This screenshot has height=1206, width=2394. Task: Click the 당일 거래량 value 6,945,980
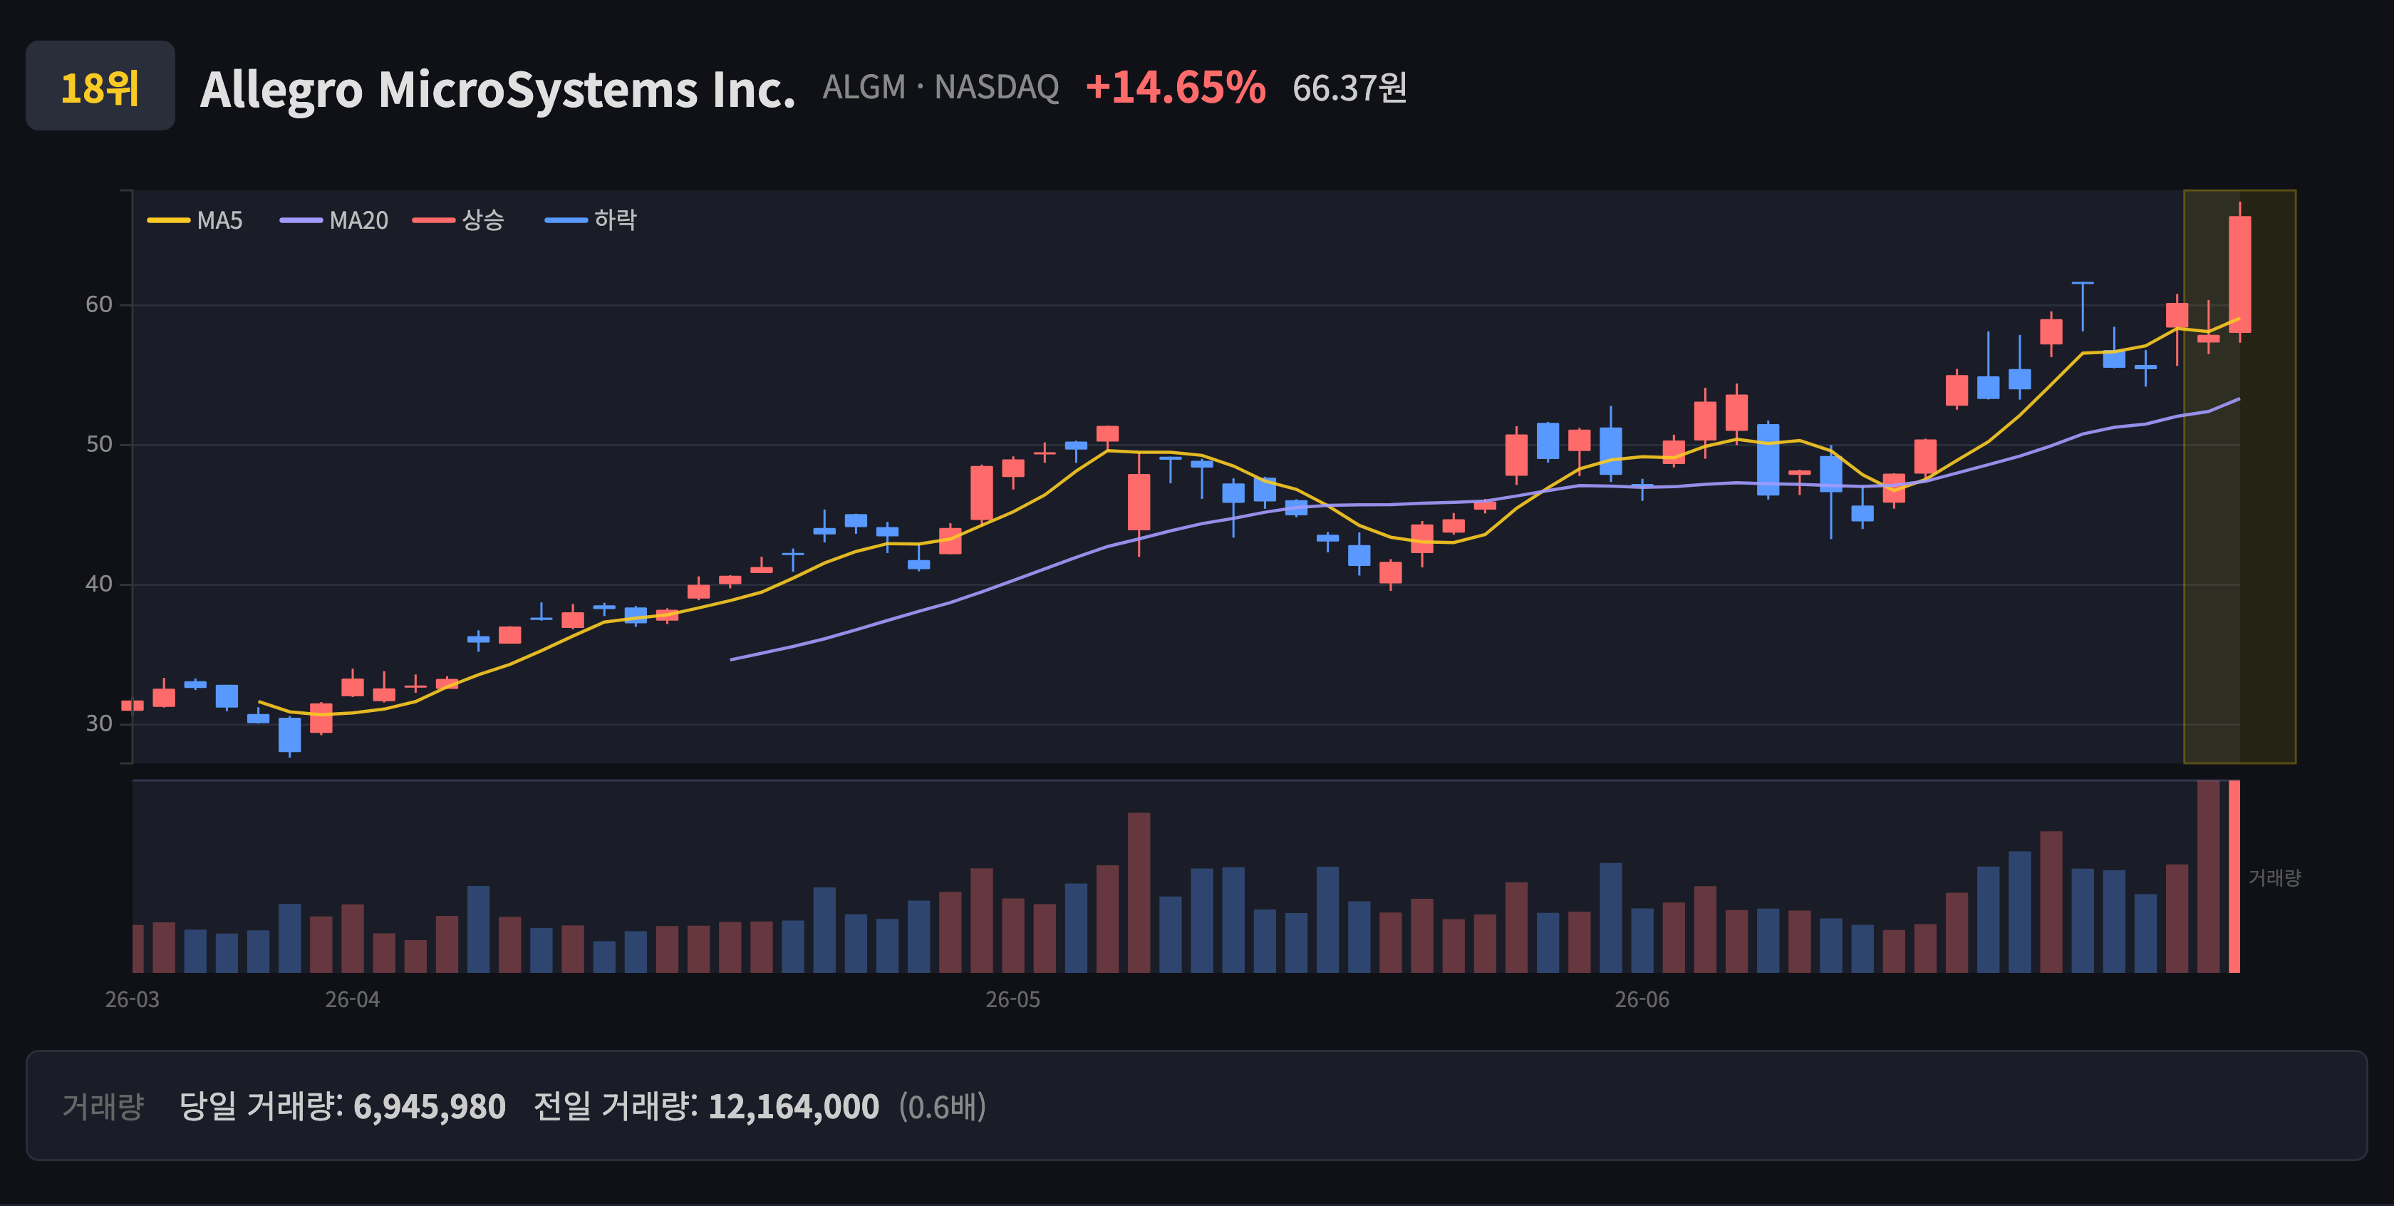point(430,1106)
